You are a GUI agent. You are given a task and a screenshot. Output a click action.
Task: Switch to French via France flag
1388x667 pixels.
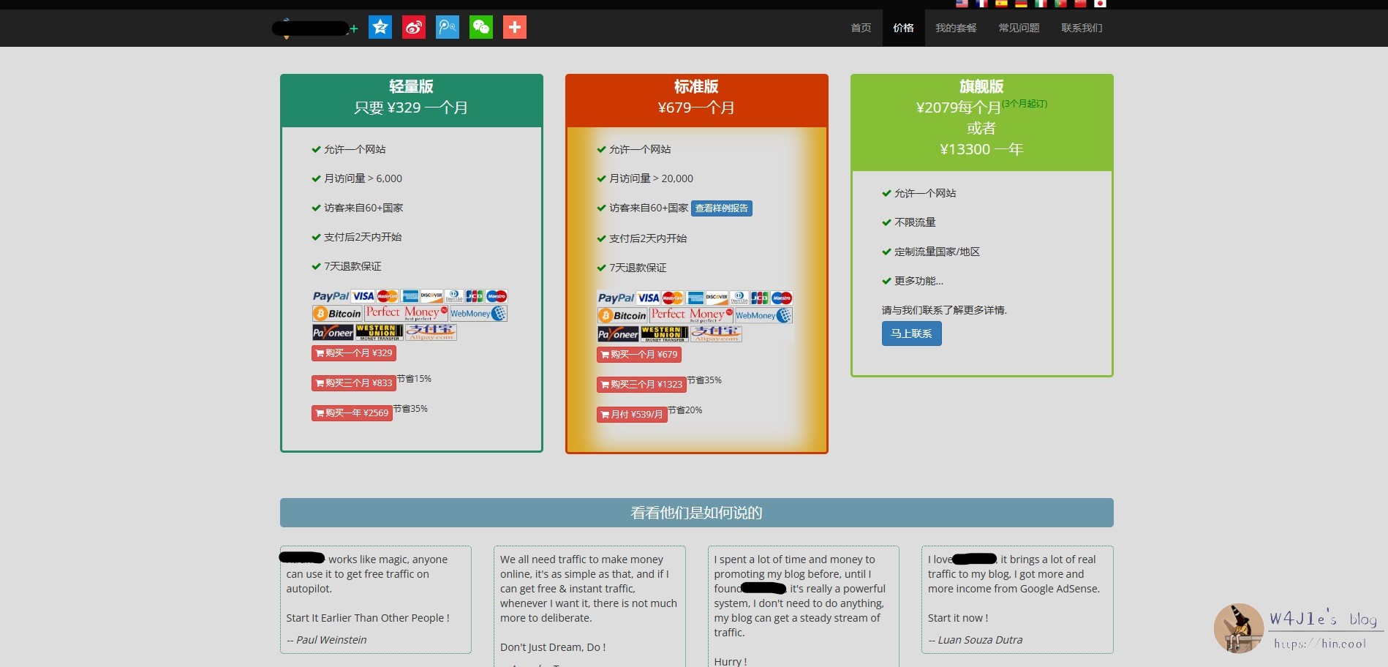(981, 4)
